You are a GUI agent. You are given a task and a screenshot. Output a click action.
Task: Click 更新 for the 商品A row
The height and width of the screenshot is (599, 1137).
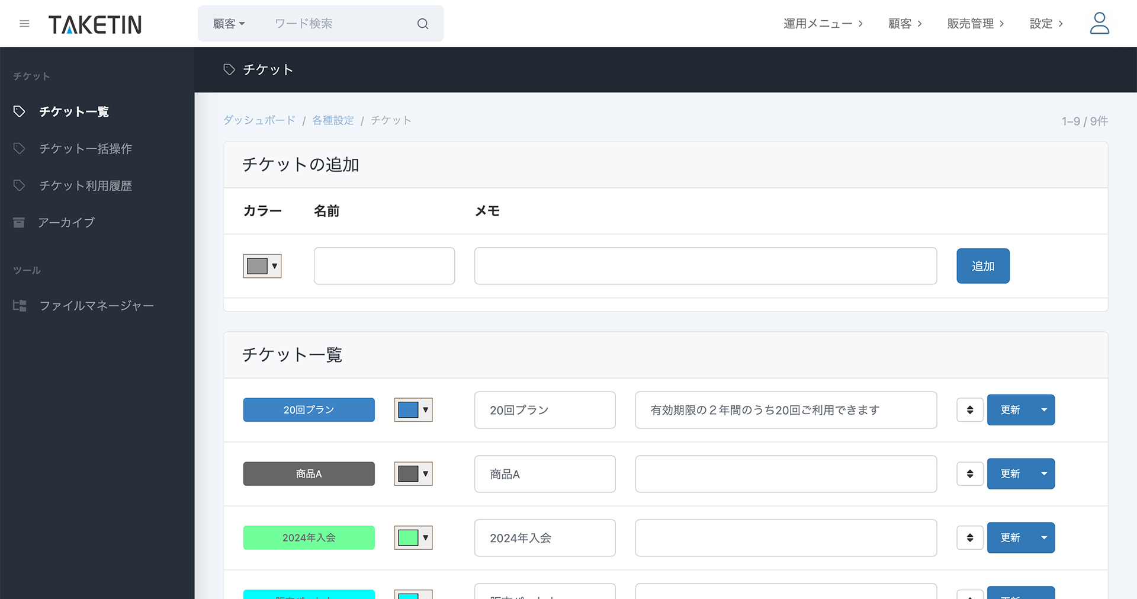tap(1010, 474)
